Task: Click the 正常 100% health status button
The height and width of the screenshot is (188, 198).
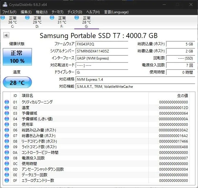Action: pyautogui.click(x=17, y=57)
